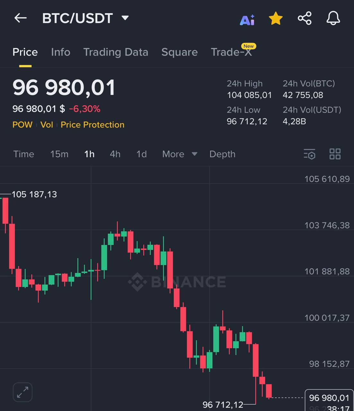Switch to the Square tab

[x=179, y=52]
